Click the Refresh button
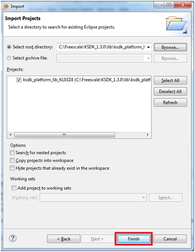The image size is (195, 252). pos(170,102)
